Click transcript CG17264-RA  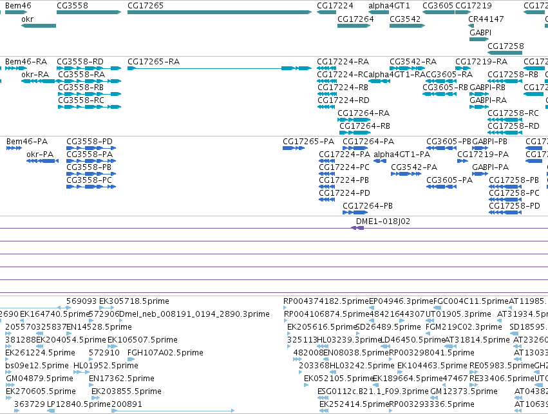point(354,120)
